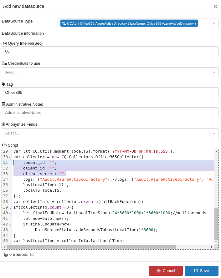This screenshot has width=221, height=278.
Task: Click the collector.execute line 38
Action: tap(78, 202)
